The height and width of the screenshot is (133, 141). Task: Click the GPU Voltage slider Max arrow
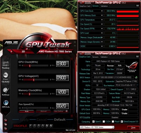click(x=51, y=80)
